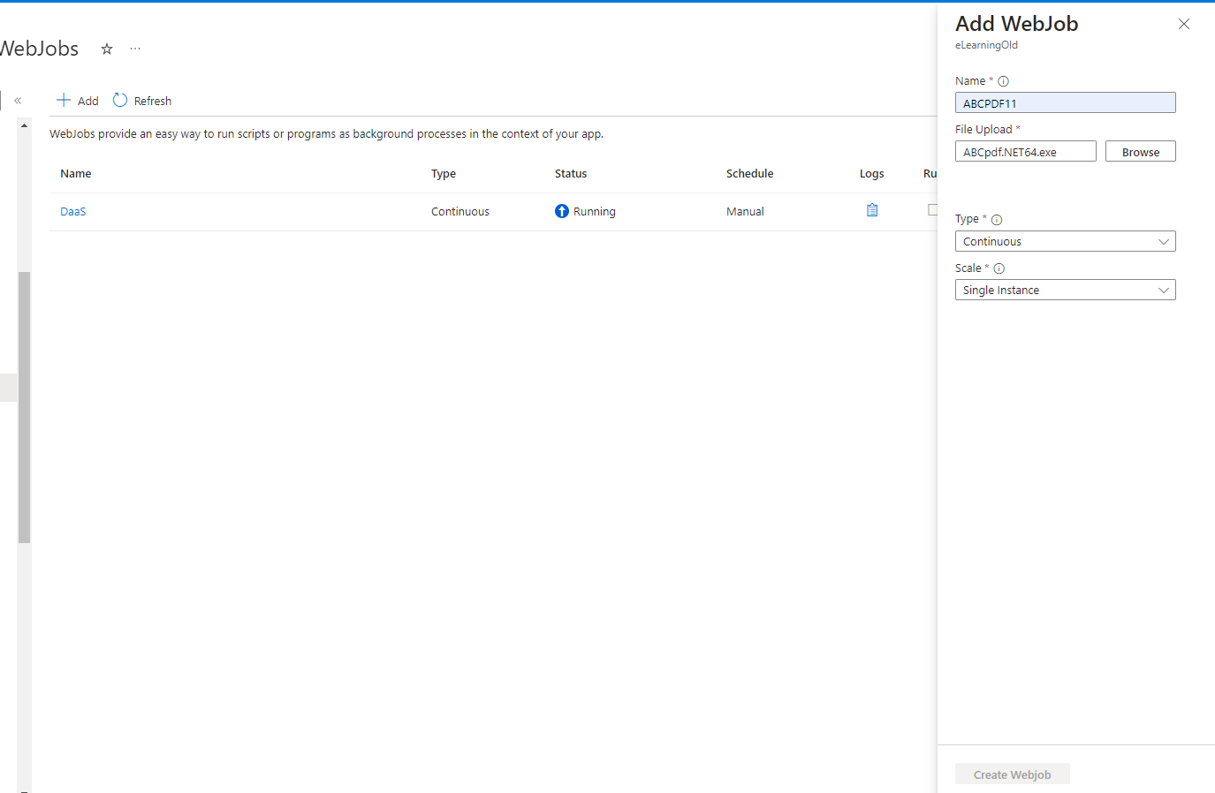Click the info icon next to Name
The width and height of the screenshot is (1215, 793).
[1003, 80]
